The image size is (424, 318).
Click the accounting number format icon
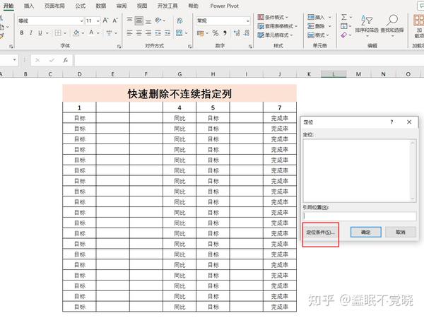201,33
